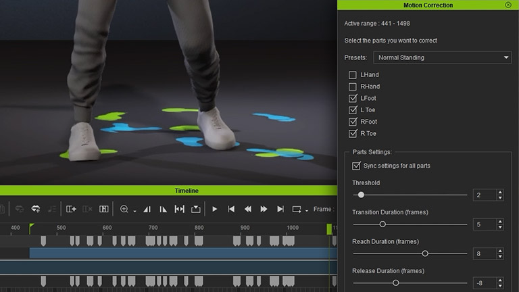Click the Transition Duration value field
Image resolution: width=519 pixels, height=292 pixels.
tap(484, 224)
